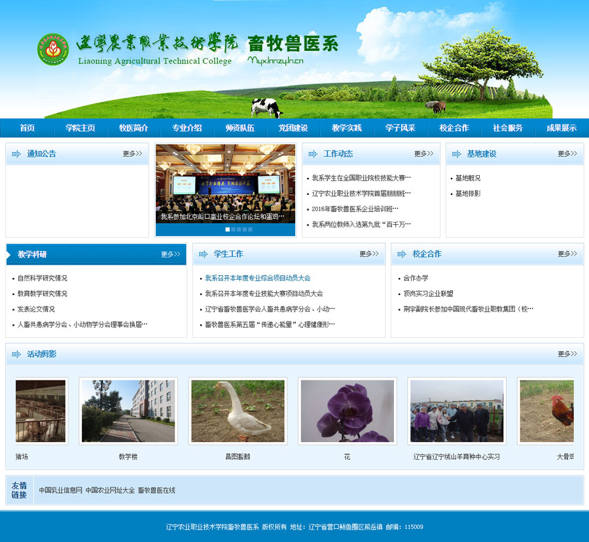The width and height of the screenshot is (589, 542).
Task: Show more 工作动态 news entries
Action: (423, 154)
